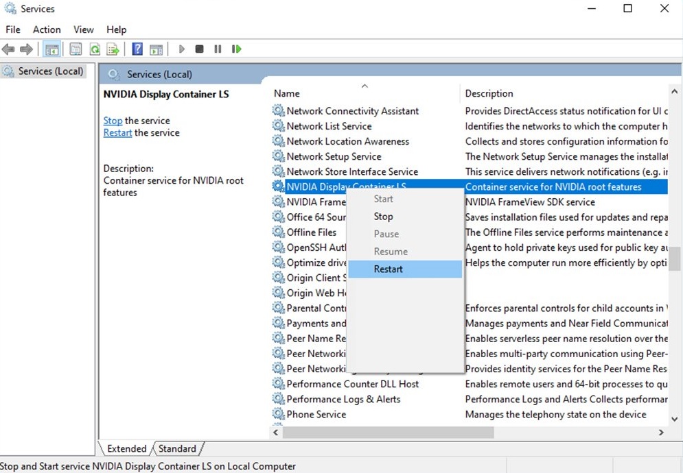Switch to the Standard tab

pyautogui.click(x=177, y=448)
